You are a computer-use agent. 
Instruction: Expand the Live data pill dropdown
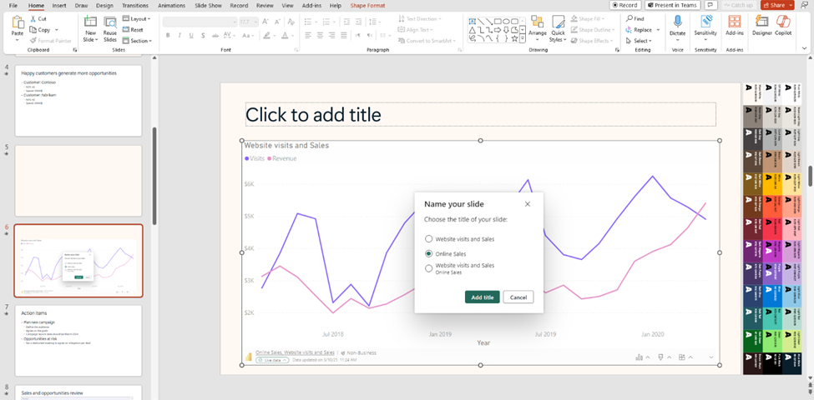pos(285,360)
